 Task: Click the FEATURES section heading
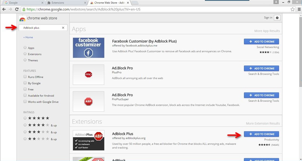(30, 71)
